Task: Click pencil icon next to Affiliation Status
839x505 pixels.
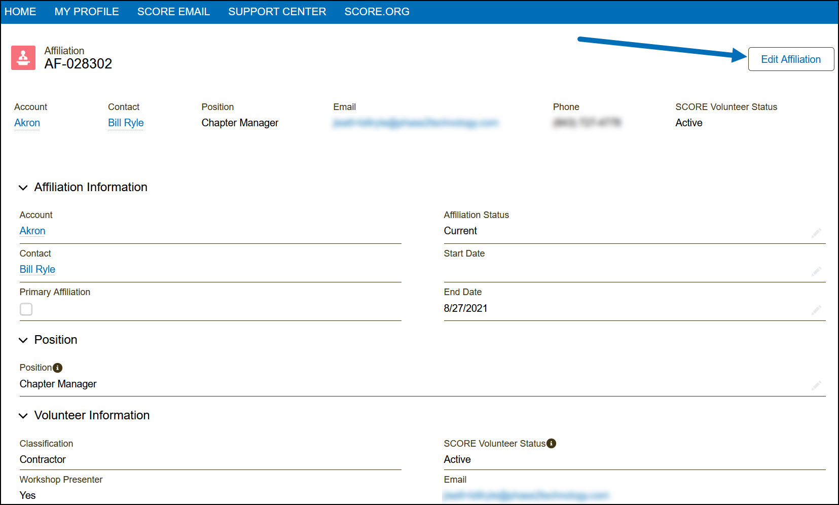Action: tap(816, 233)
